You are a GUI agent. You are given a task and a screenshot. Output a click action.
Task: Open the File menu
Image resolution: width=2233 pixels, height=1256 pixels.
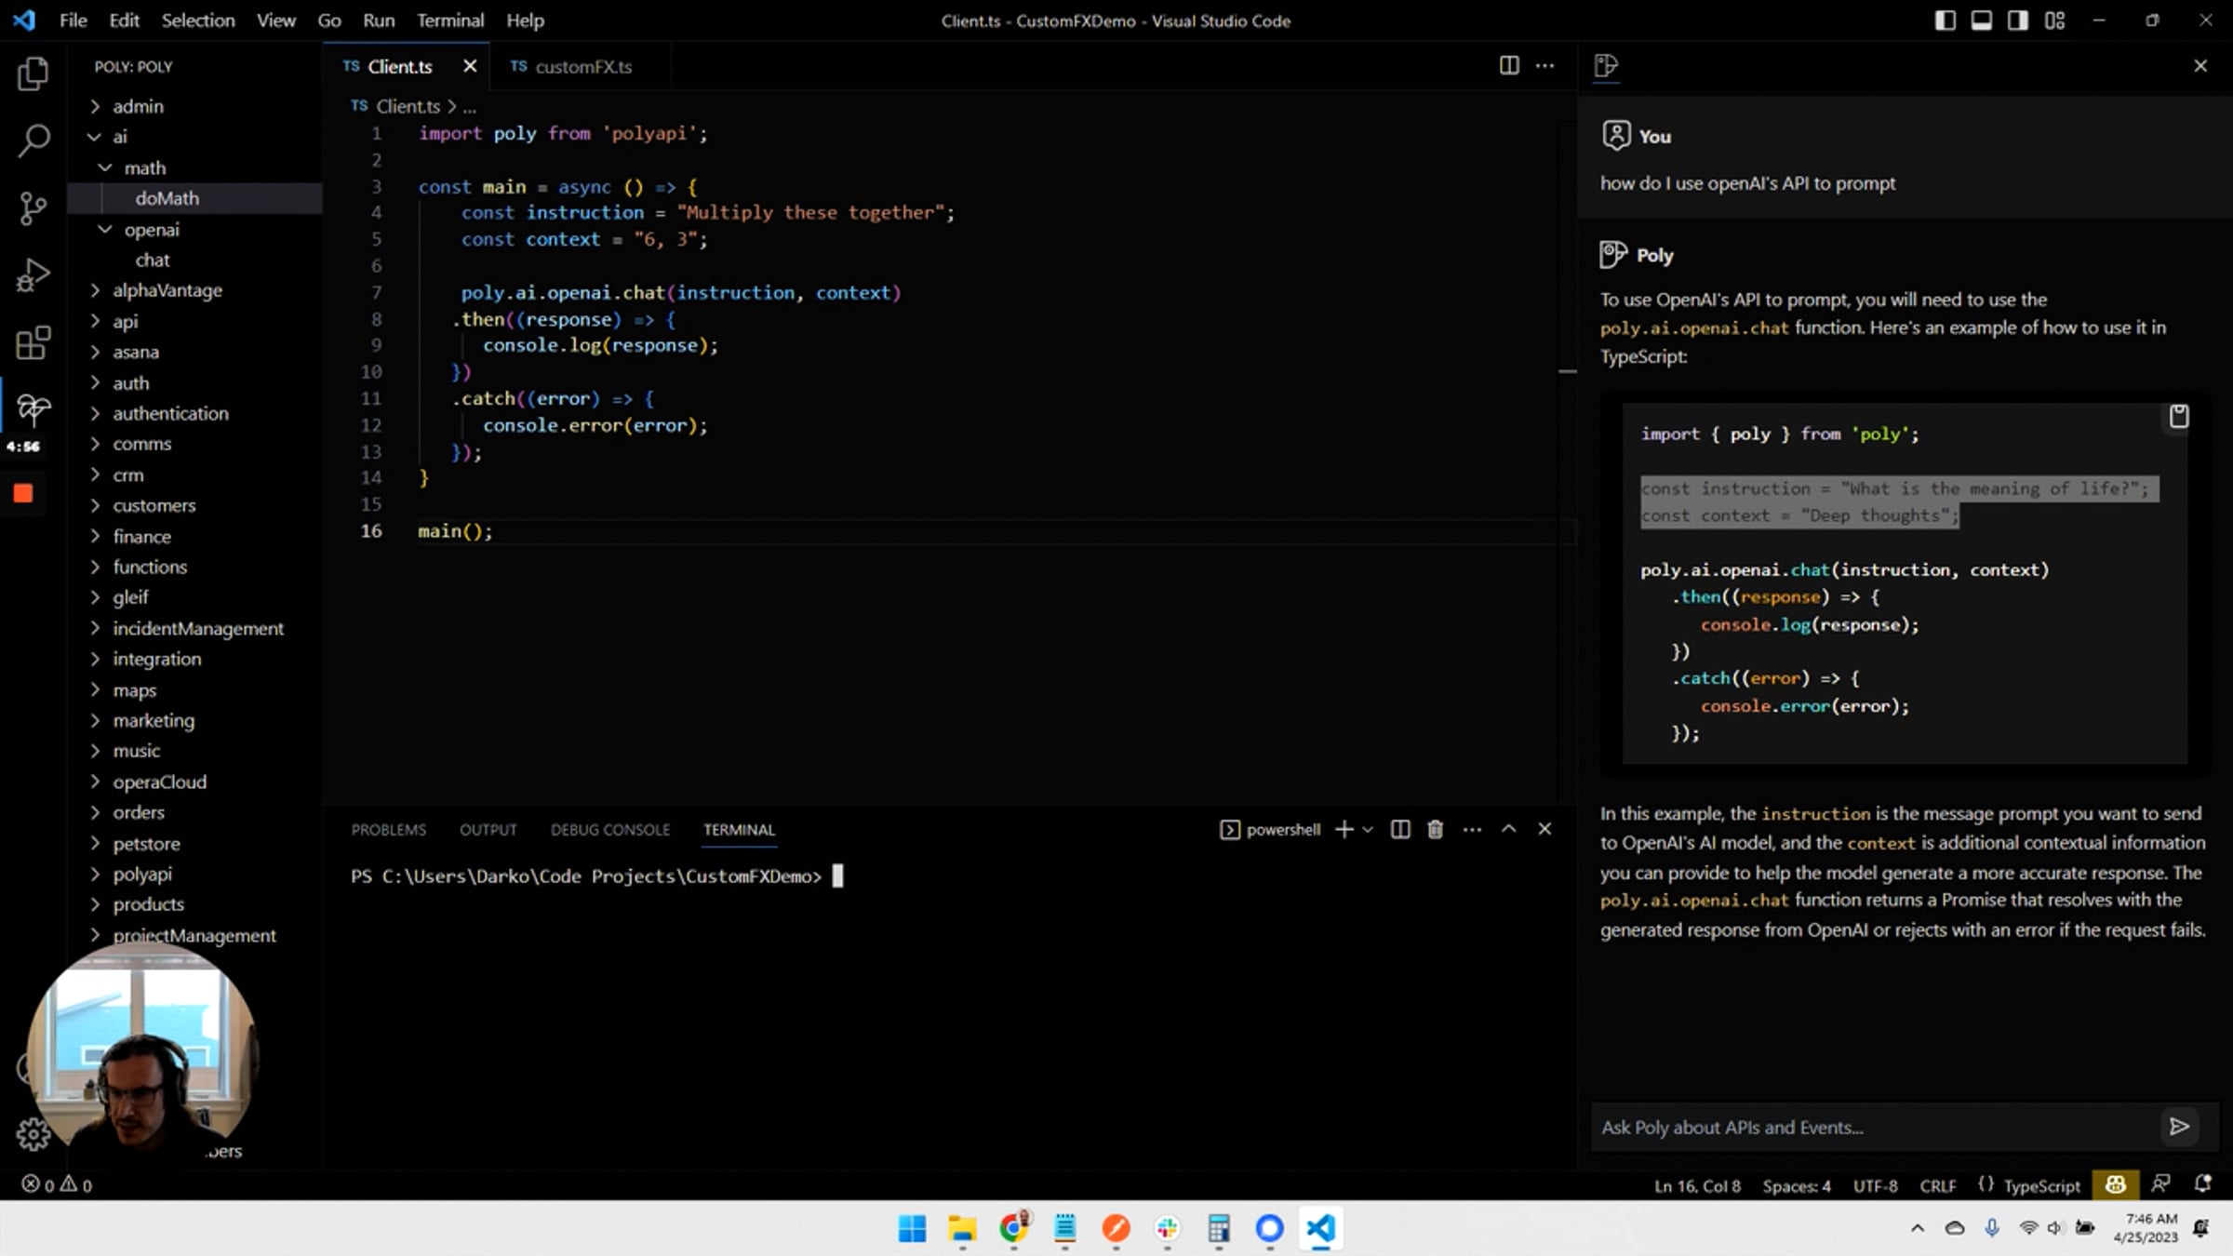73,20
